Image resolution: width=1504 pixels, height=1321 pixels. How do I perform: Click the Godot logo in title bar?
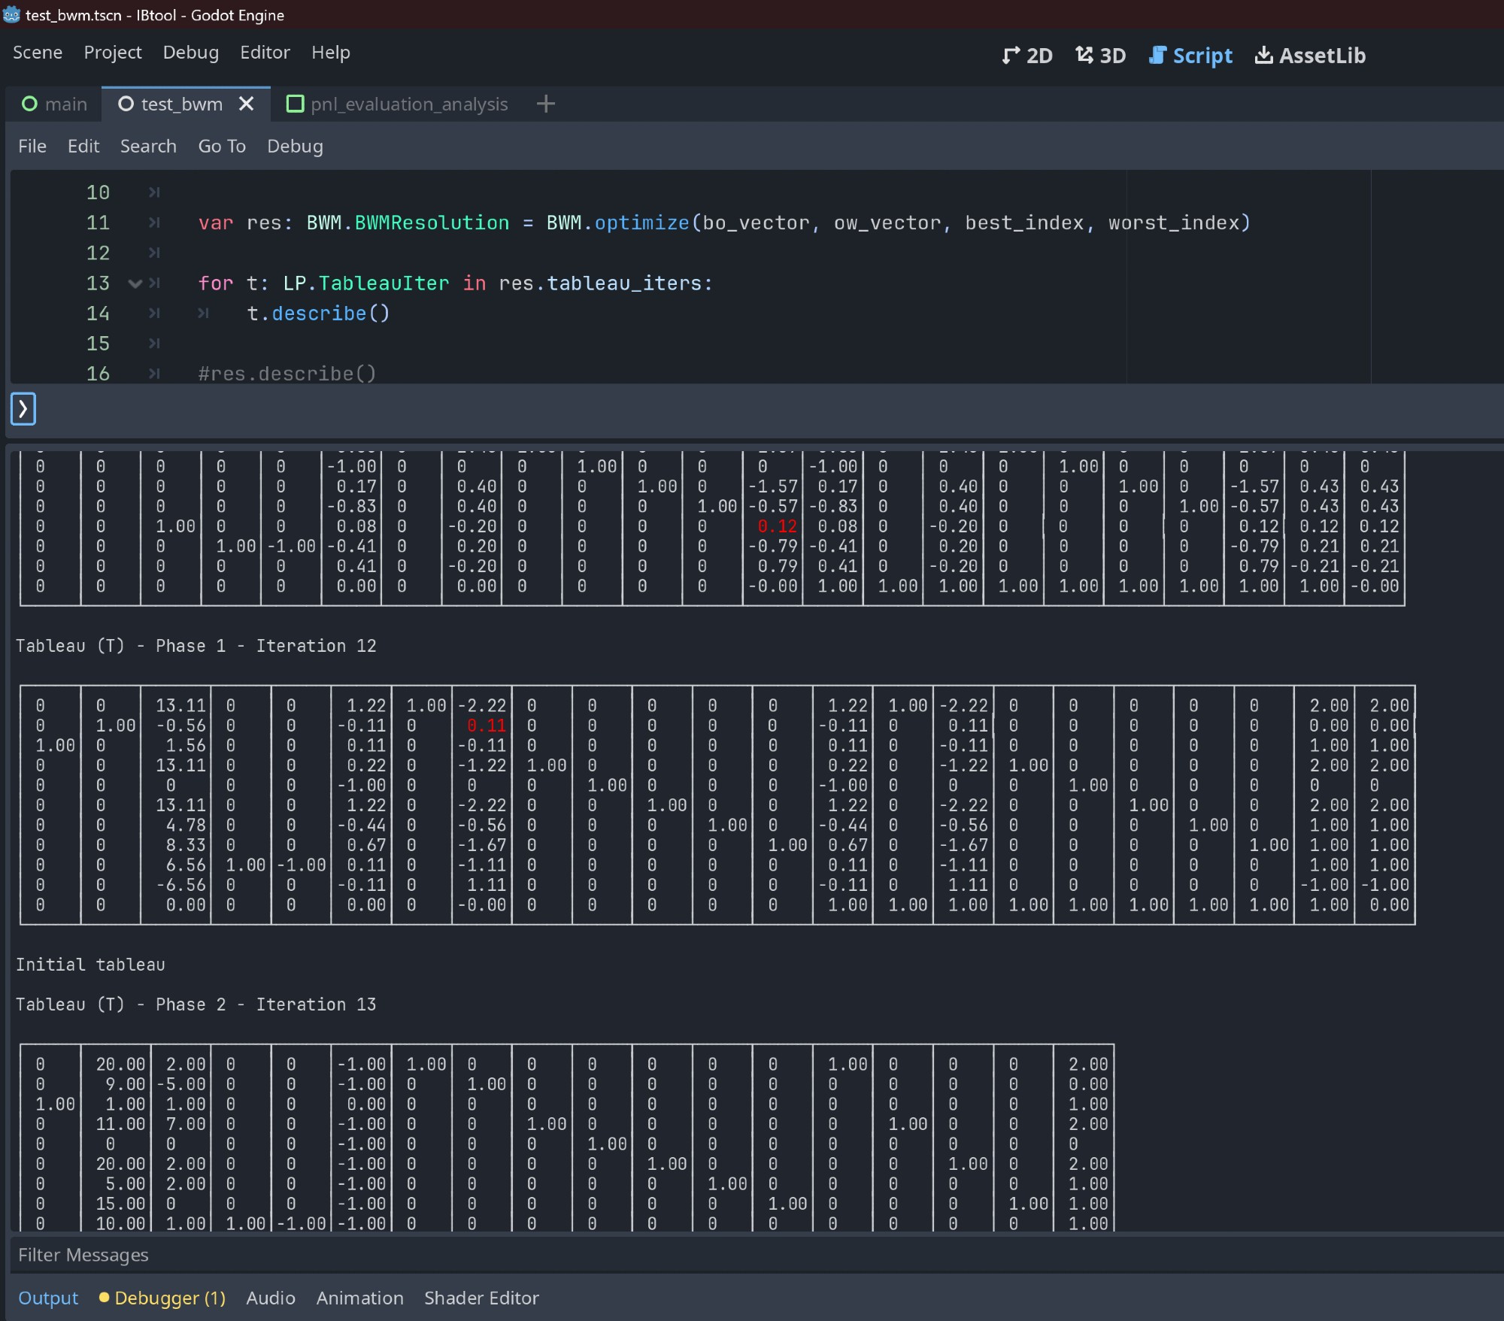[x=11, y=15]
